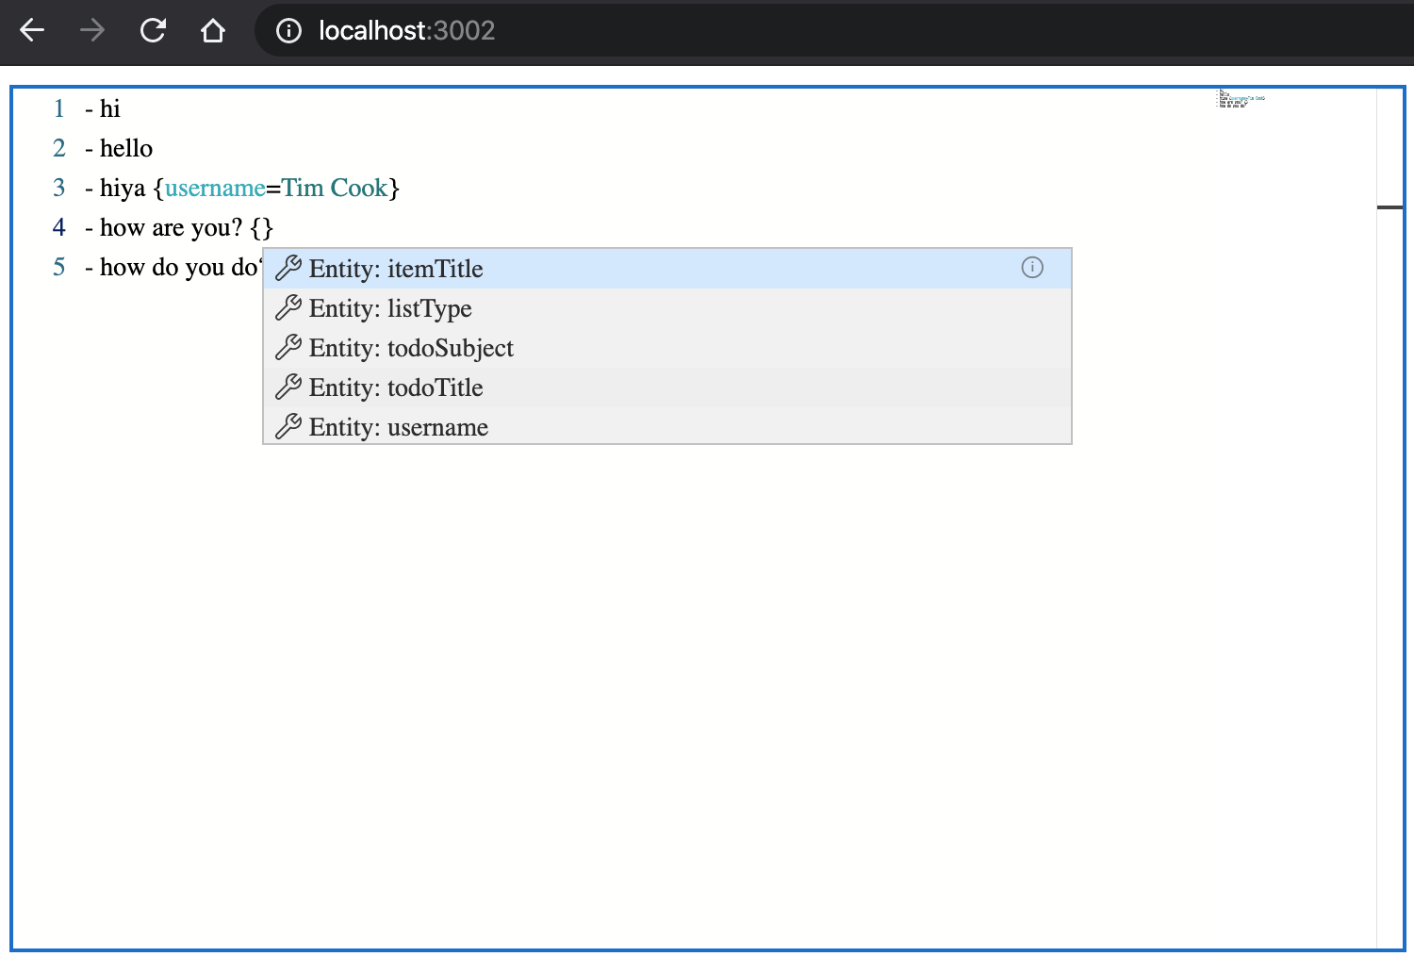This screenshot has width=1414, height=973.
Task: Click the 'how do you do' text
Action: pyautogui.click(x=178, y=267)
